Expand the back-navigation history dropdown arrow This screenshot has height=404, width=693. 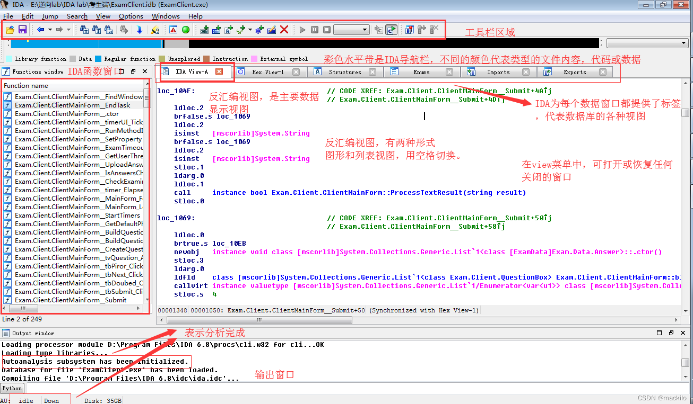[x=50, y=30]
